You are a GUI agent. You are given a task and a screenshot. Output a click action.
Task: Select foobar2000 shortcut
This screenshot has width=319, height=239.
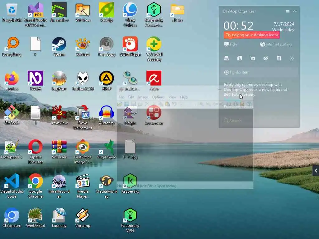point(83,81)
